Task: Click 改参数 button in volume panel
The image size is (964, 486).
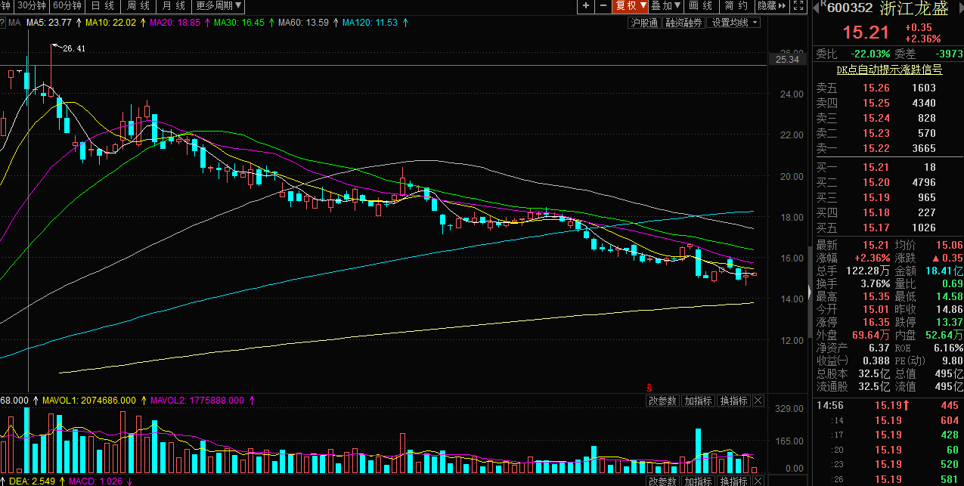Action: (x=662, y=401)
